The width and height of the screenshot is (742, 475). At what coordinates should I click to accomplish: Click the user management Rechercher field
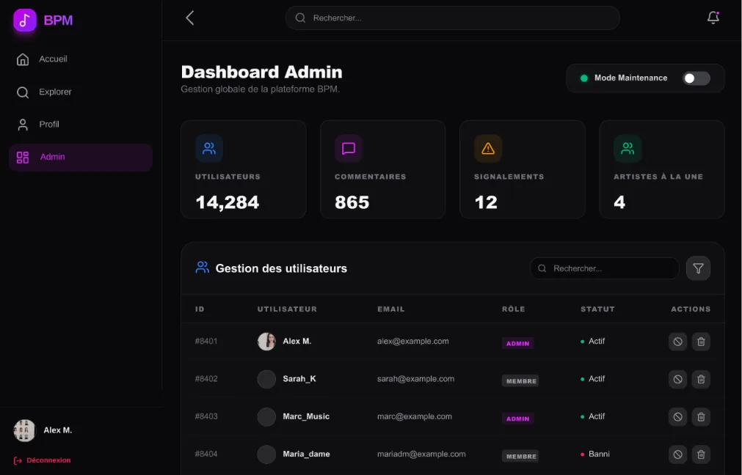[604, 268]
